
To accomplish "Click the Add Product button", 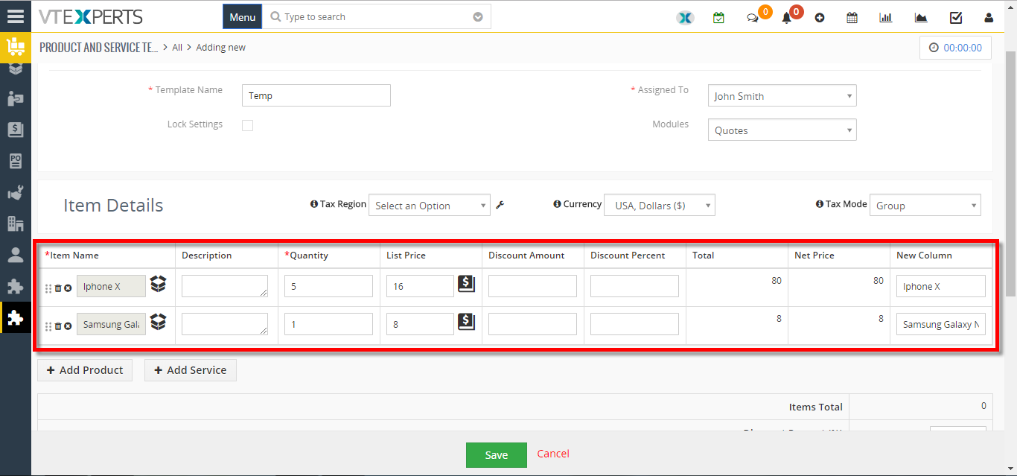I will [85, 370].
